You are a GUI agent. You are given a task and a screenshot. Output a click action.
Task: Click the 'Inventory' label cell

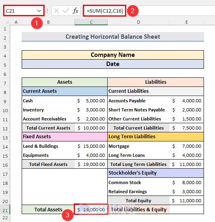[49, 110]
